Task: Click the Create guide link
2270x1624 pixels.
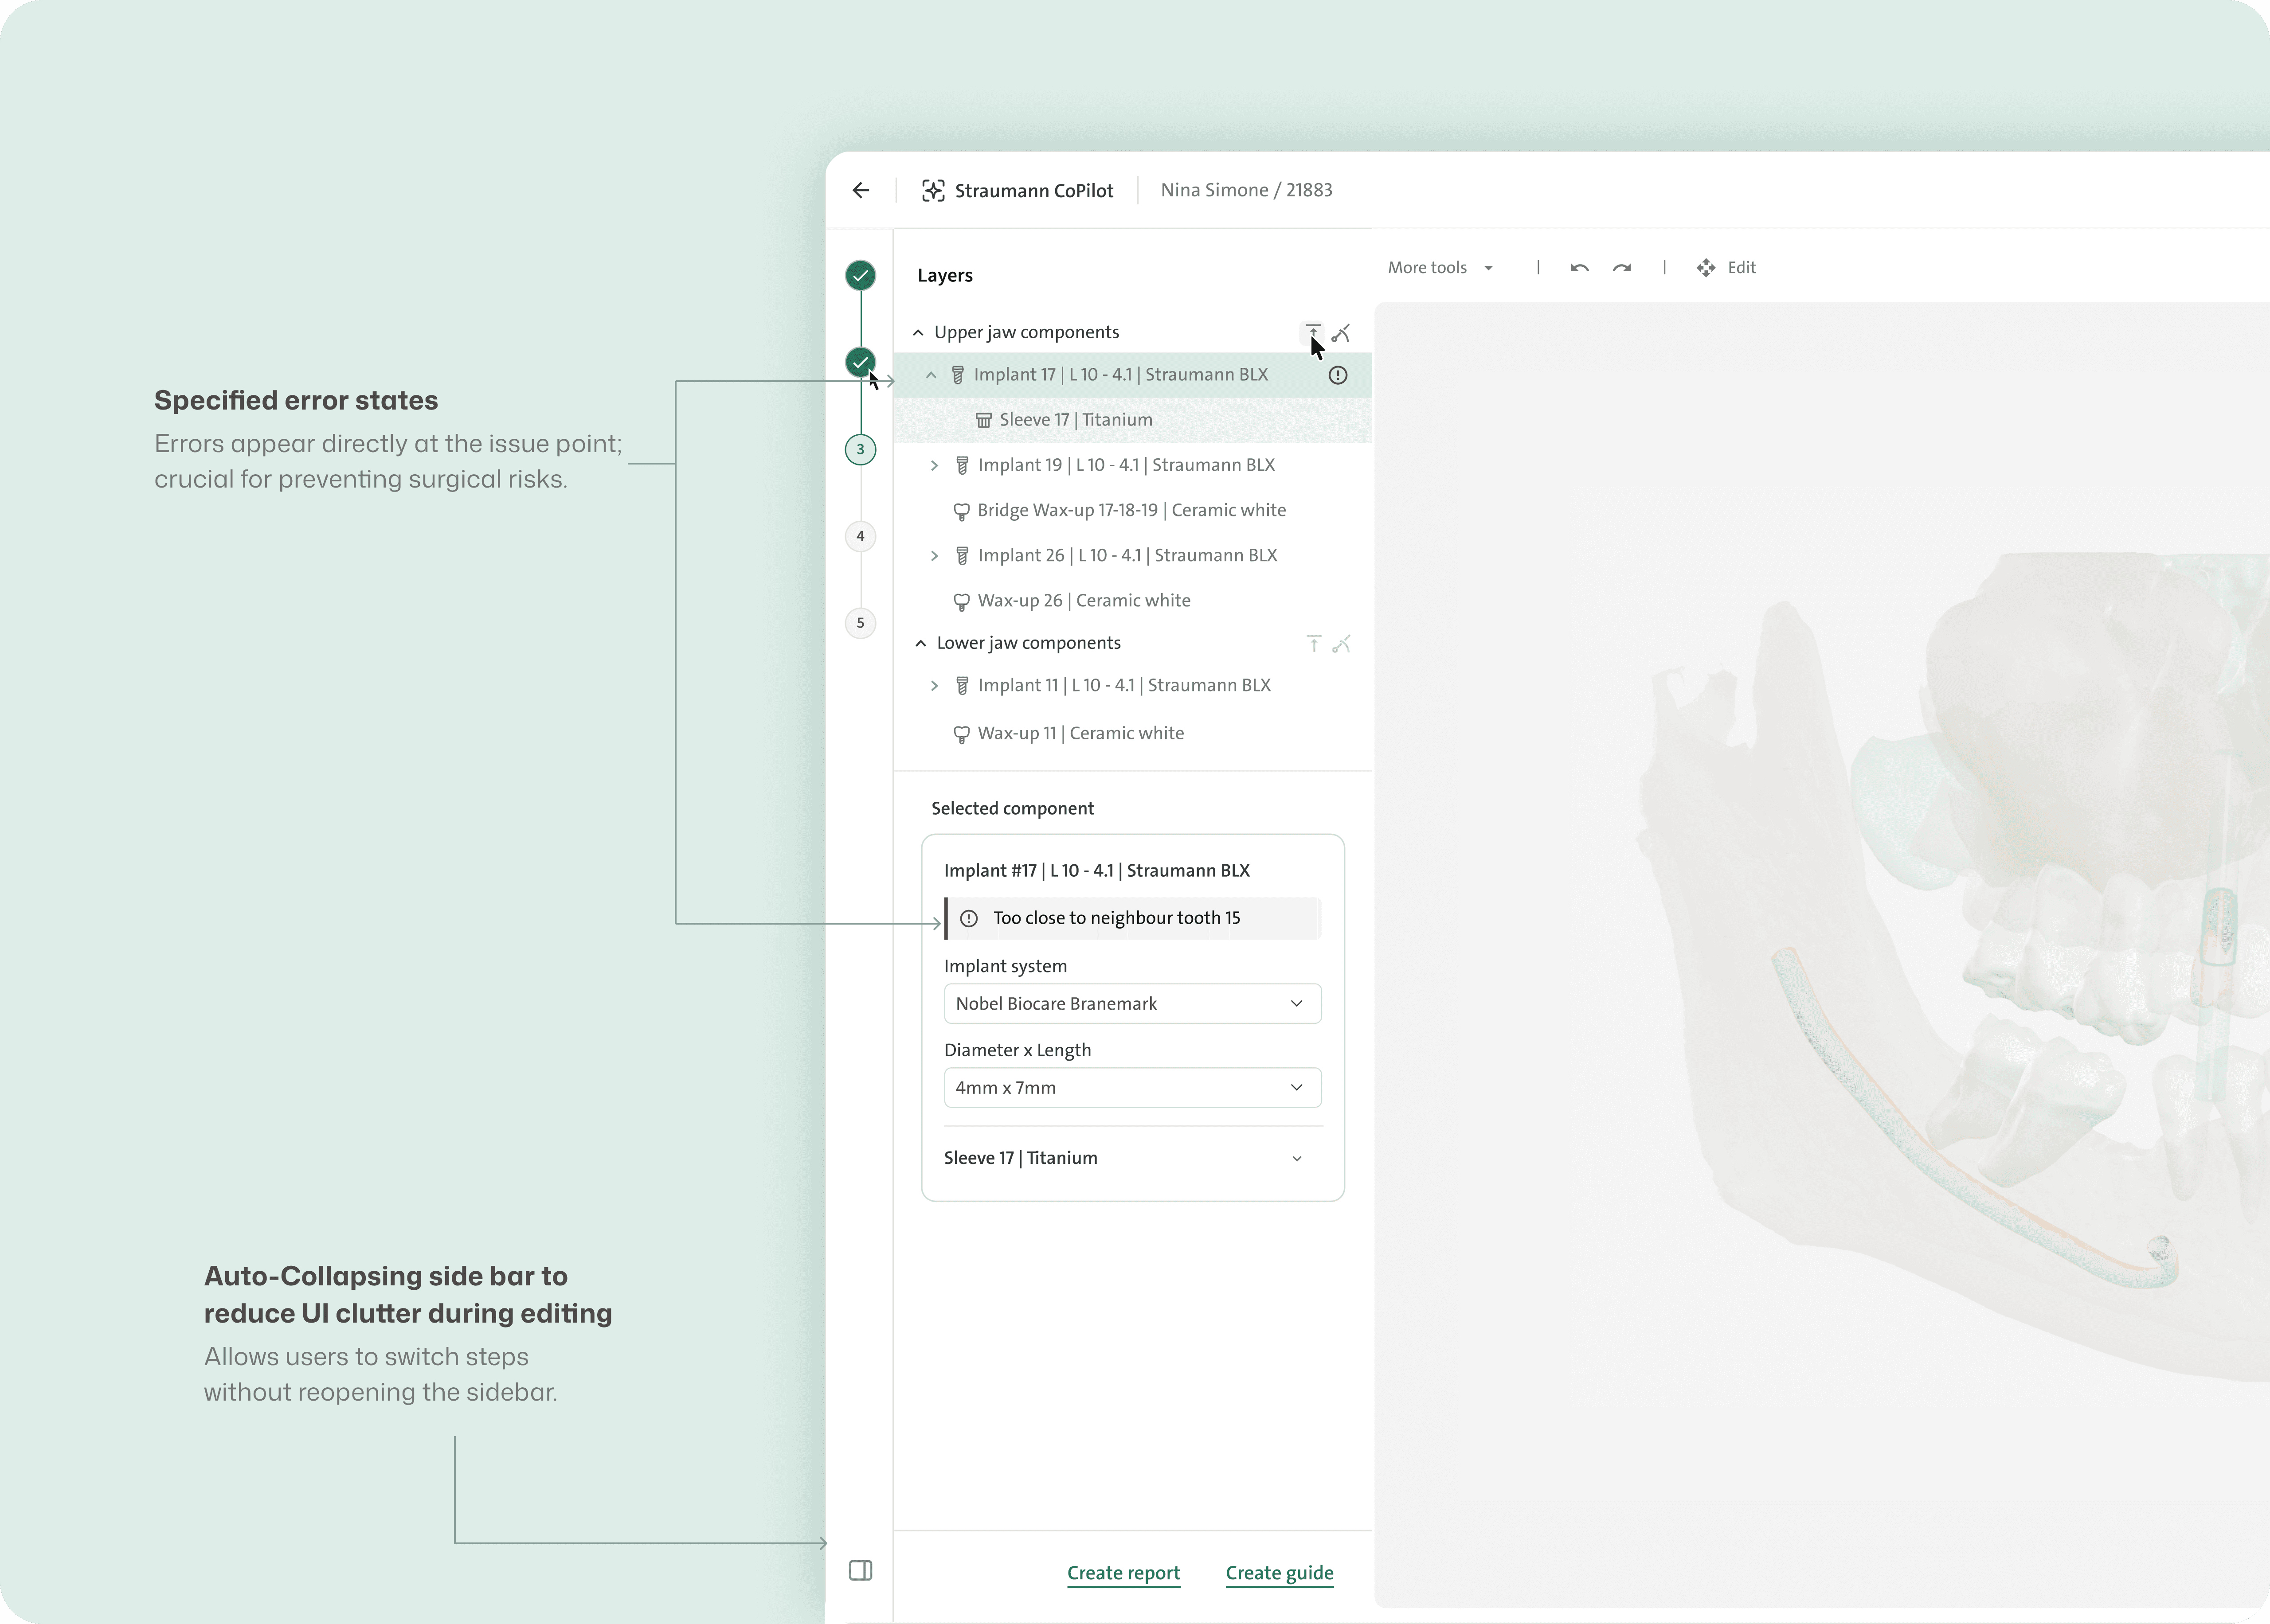Action: click(1279, 1573)
